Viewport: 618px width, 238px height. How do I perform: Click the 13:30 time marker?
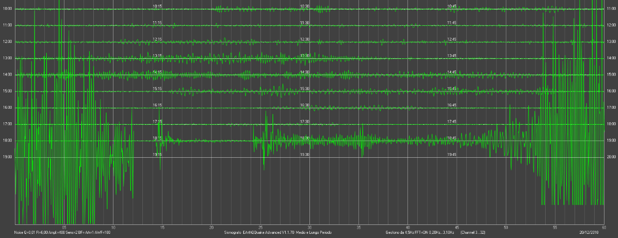coord(305,56)
